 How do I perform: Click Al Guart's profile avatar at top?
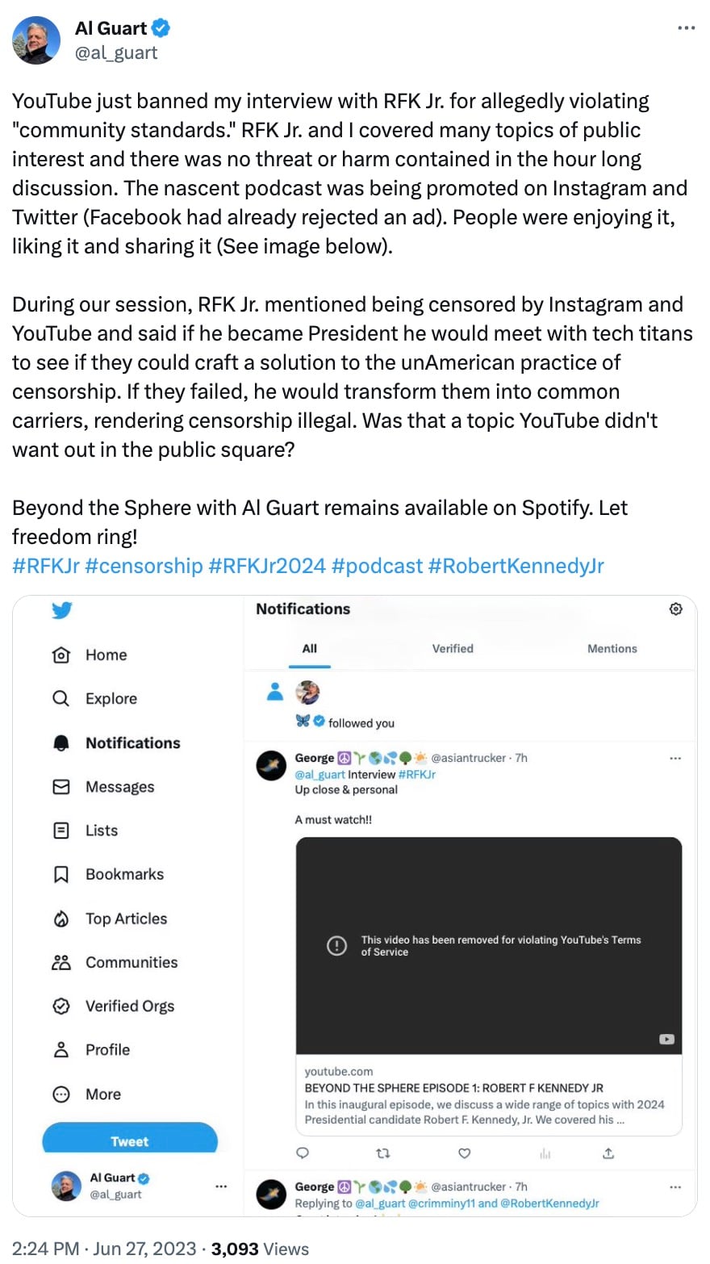[36, 40]
